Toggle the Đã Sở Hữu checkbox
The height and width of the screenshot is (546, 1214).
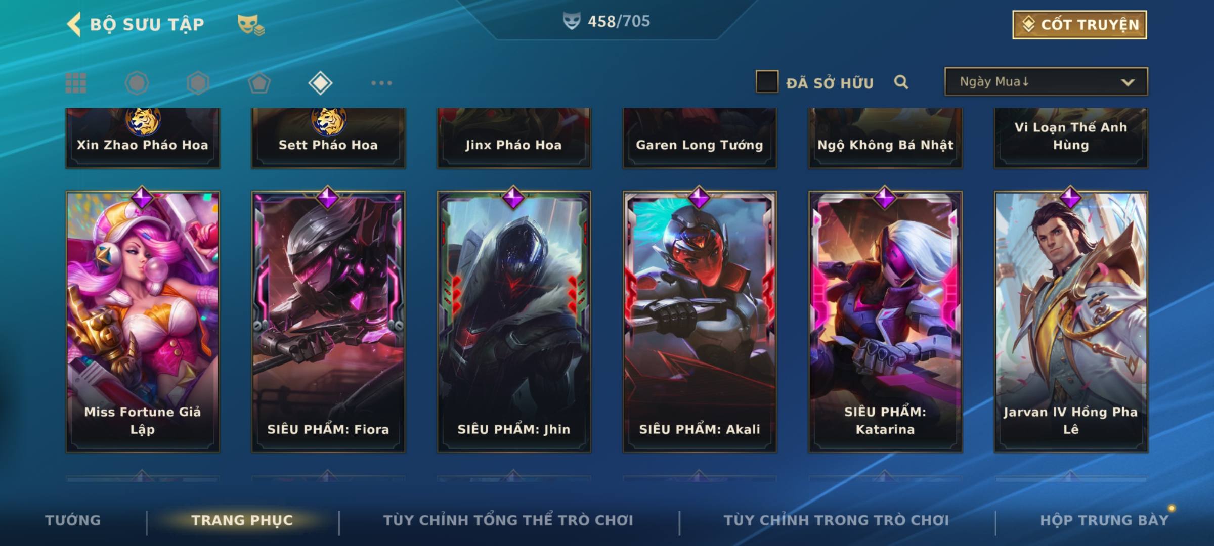[767, 82]
